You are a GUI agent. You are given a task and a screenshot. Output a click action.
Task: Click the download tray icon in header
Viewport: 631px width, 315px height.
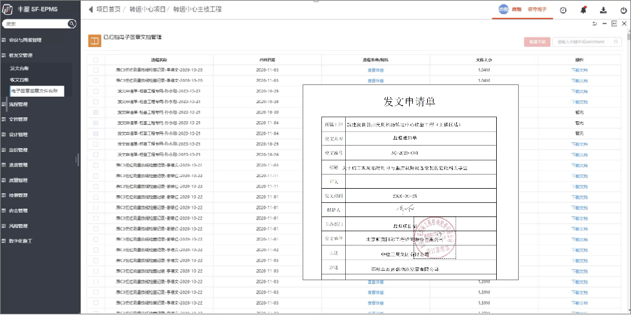pyautogui.click(x=603, y=10)
